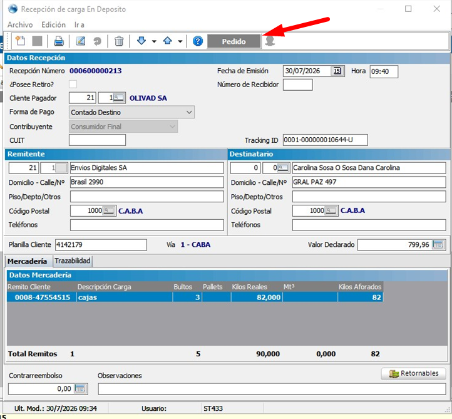This screenshot has width=452, height=419.
Task: Open Destinatario Código Postal lookup icon
Action: tap(331, 211)
